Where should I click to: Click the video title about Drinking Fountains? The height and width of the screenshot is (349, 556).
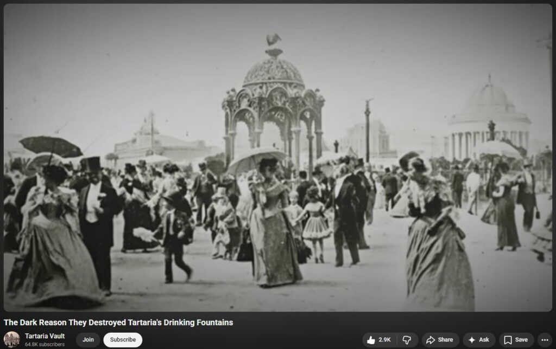(118, 322)
